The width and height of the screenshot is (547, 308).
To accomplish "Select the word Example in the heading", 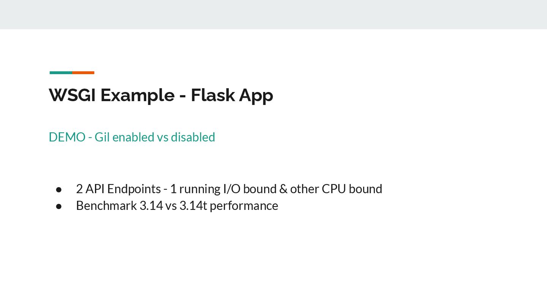I will 137,95.
